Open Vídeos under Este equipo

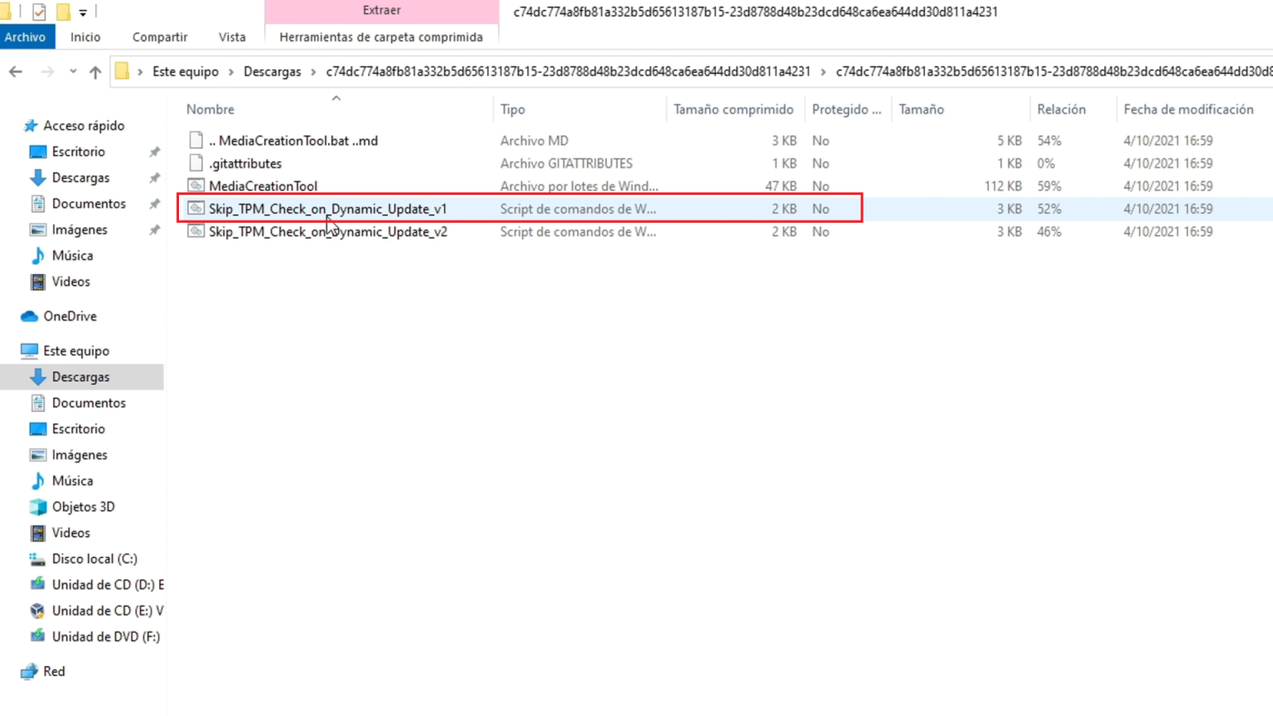70,533
